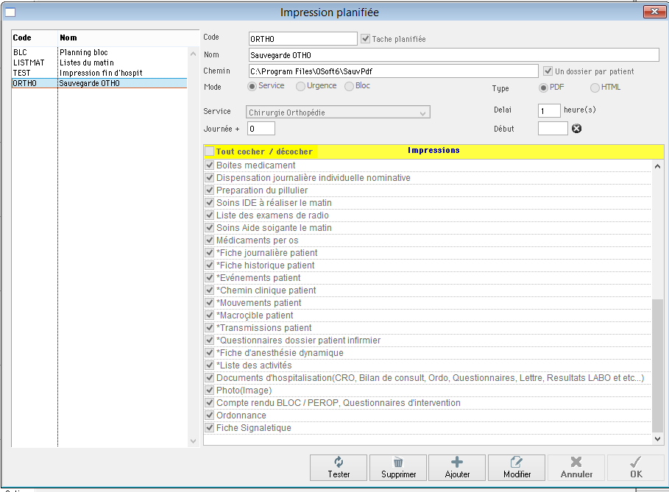This screenshot has width=669, height=492.
Task: Close the Impression planifiée window
Action: [654, 12]
